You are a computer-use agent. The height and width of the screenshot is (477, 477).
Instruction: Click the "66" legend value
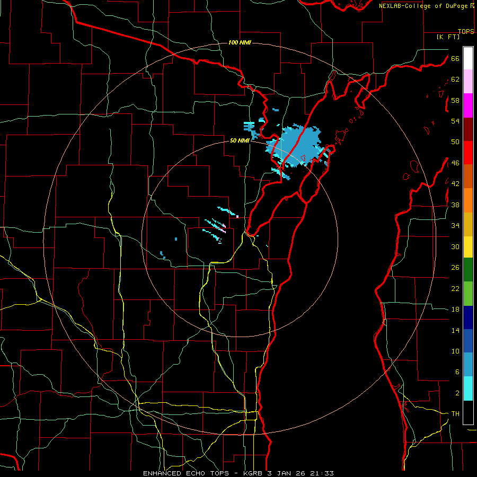point(455,58)
